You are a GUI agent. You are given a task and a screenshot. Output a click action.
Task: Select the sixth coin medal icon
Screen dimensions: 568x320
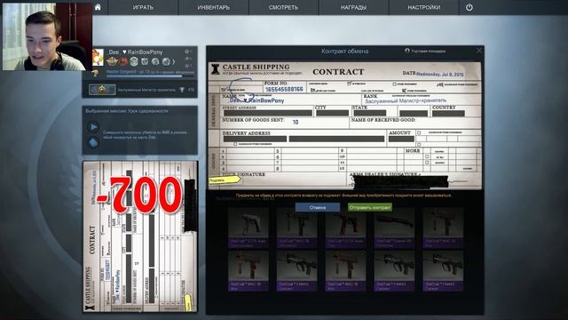pyautogui.click(x=166, y=61)
